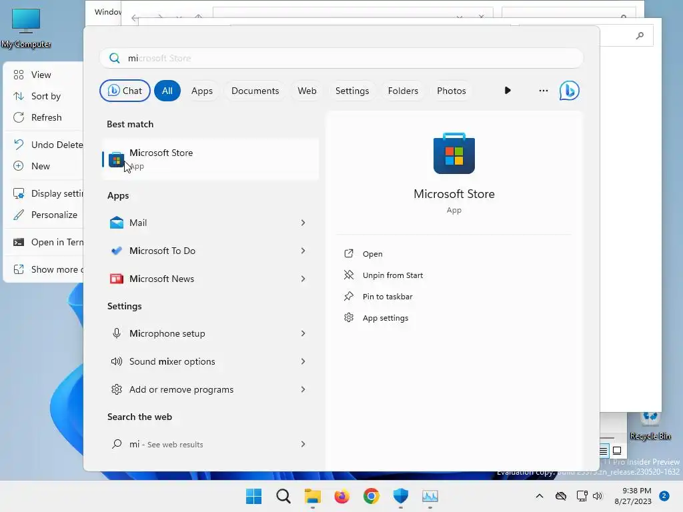Expand Mail result details chevron

[x=303, y=223]
